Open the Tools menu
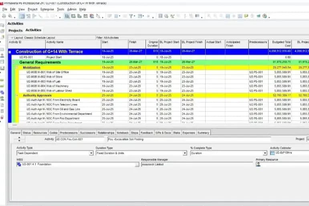This screenshot has width=309, height=206. [x=61, y=9]
